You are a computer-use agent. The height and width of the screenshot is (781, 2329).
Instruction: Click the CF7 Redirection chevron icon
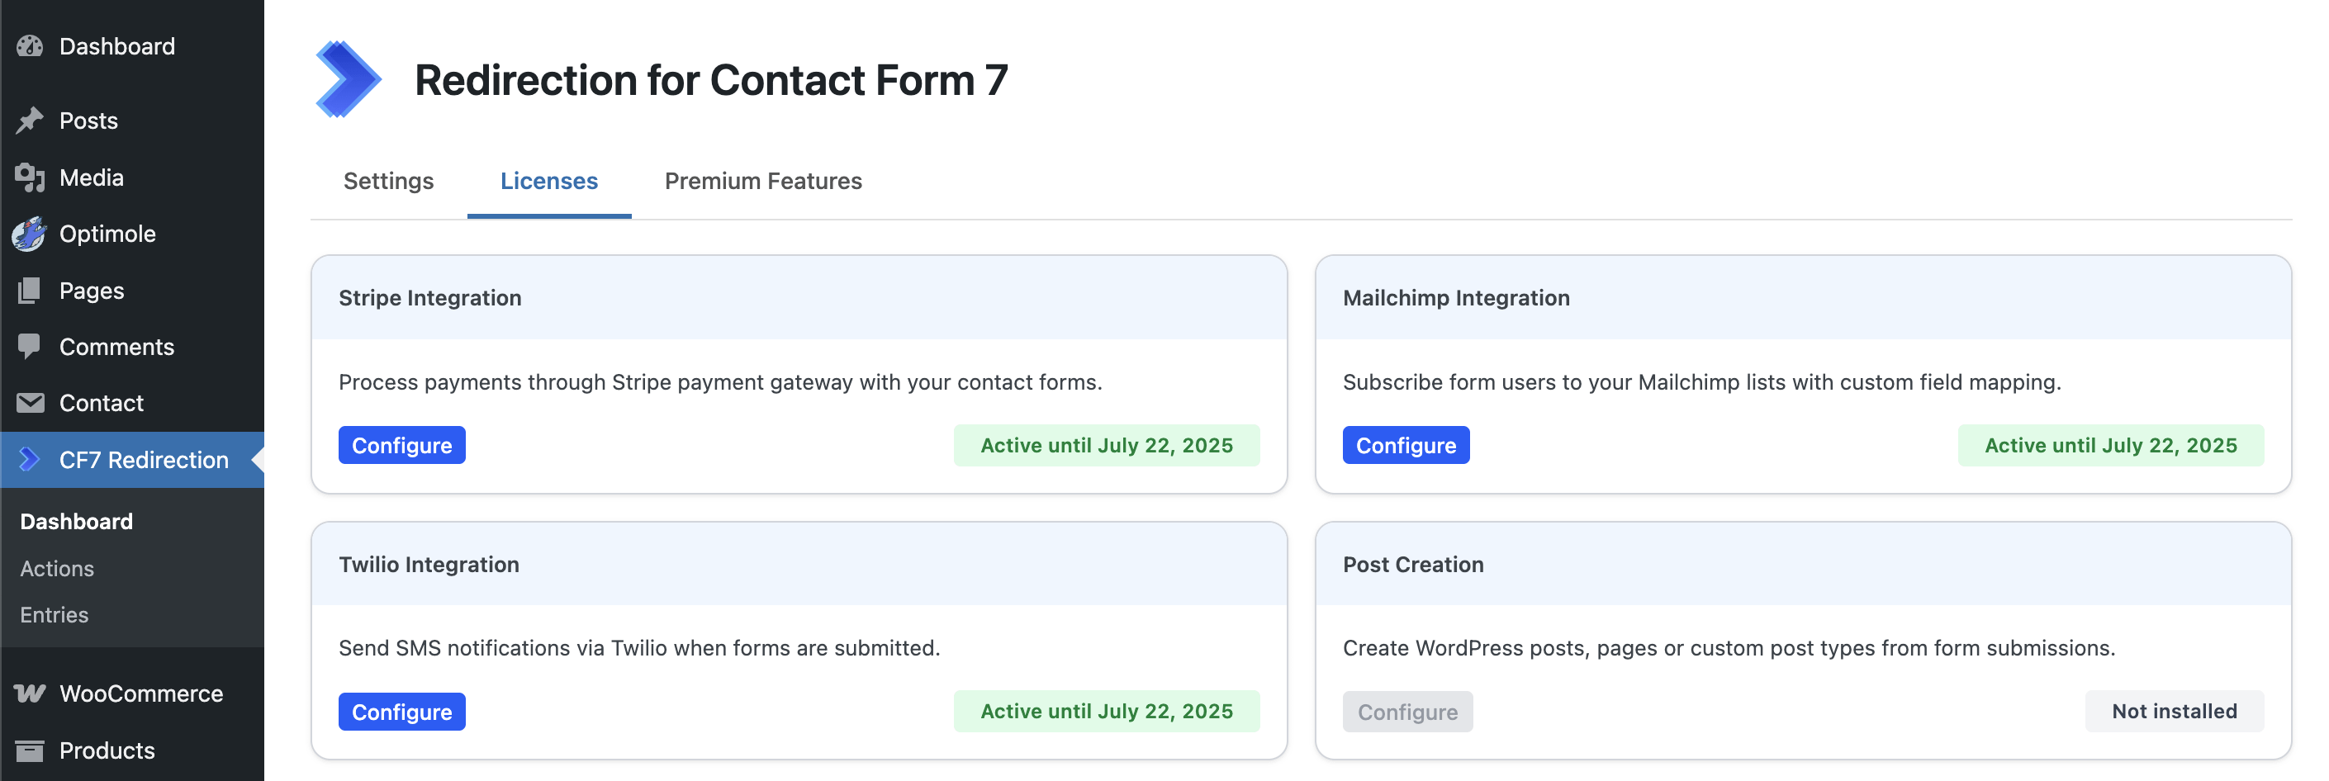30,459
